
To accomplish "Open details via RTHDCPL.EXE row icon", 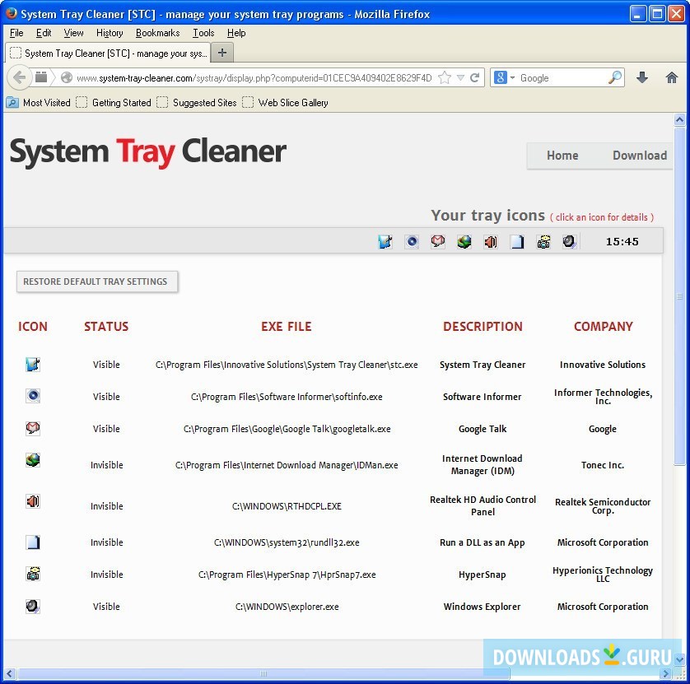I will [x=33, y=501].
